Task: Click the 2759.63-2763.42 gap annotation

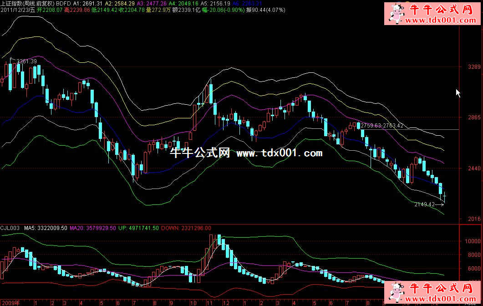Action: click(x=382, y=126)
